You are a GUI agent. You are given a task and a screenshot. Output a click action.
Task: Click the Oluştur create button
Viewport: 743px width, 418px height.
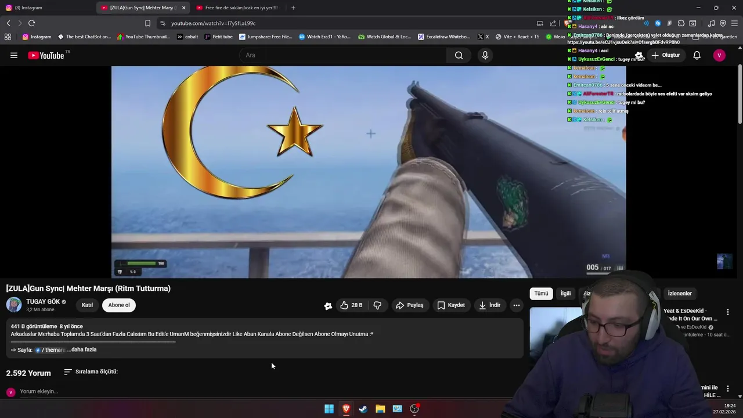coord(665,55)
